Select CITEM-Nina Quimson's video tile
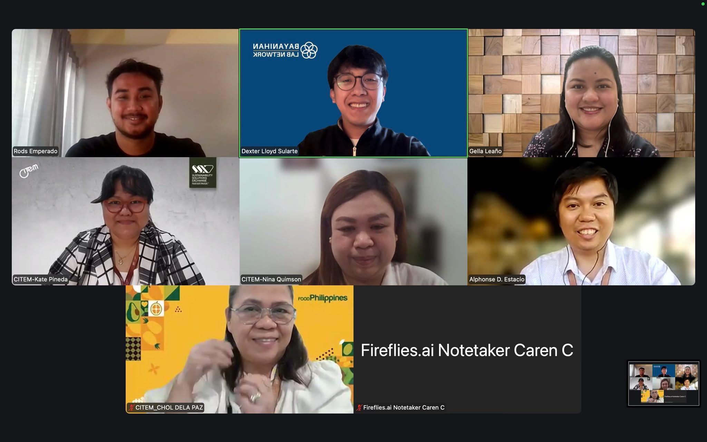This screenshot has height=442, width=707. [353, 221]
